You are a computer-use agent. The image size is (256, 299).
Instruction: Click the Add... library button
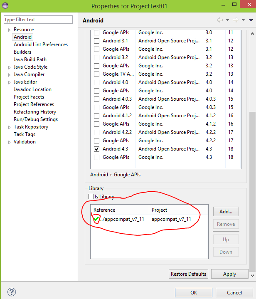[x=226, y=211]
